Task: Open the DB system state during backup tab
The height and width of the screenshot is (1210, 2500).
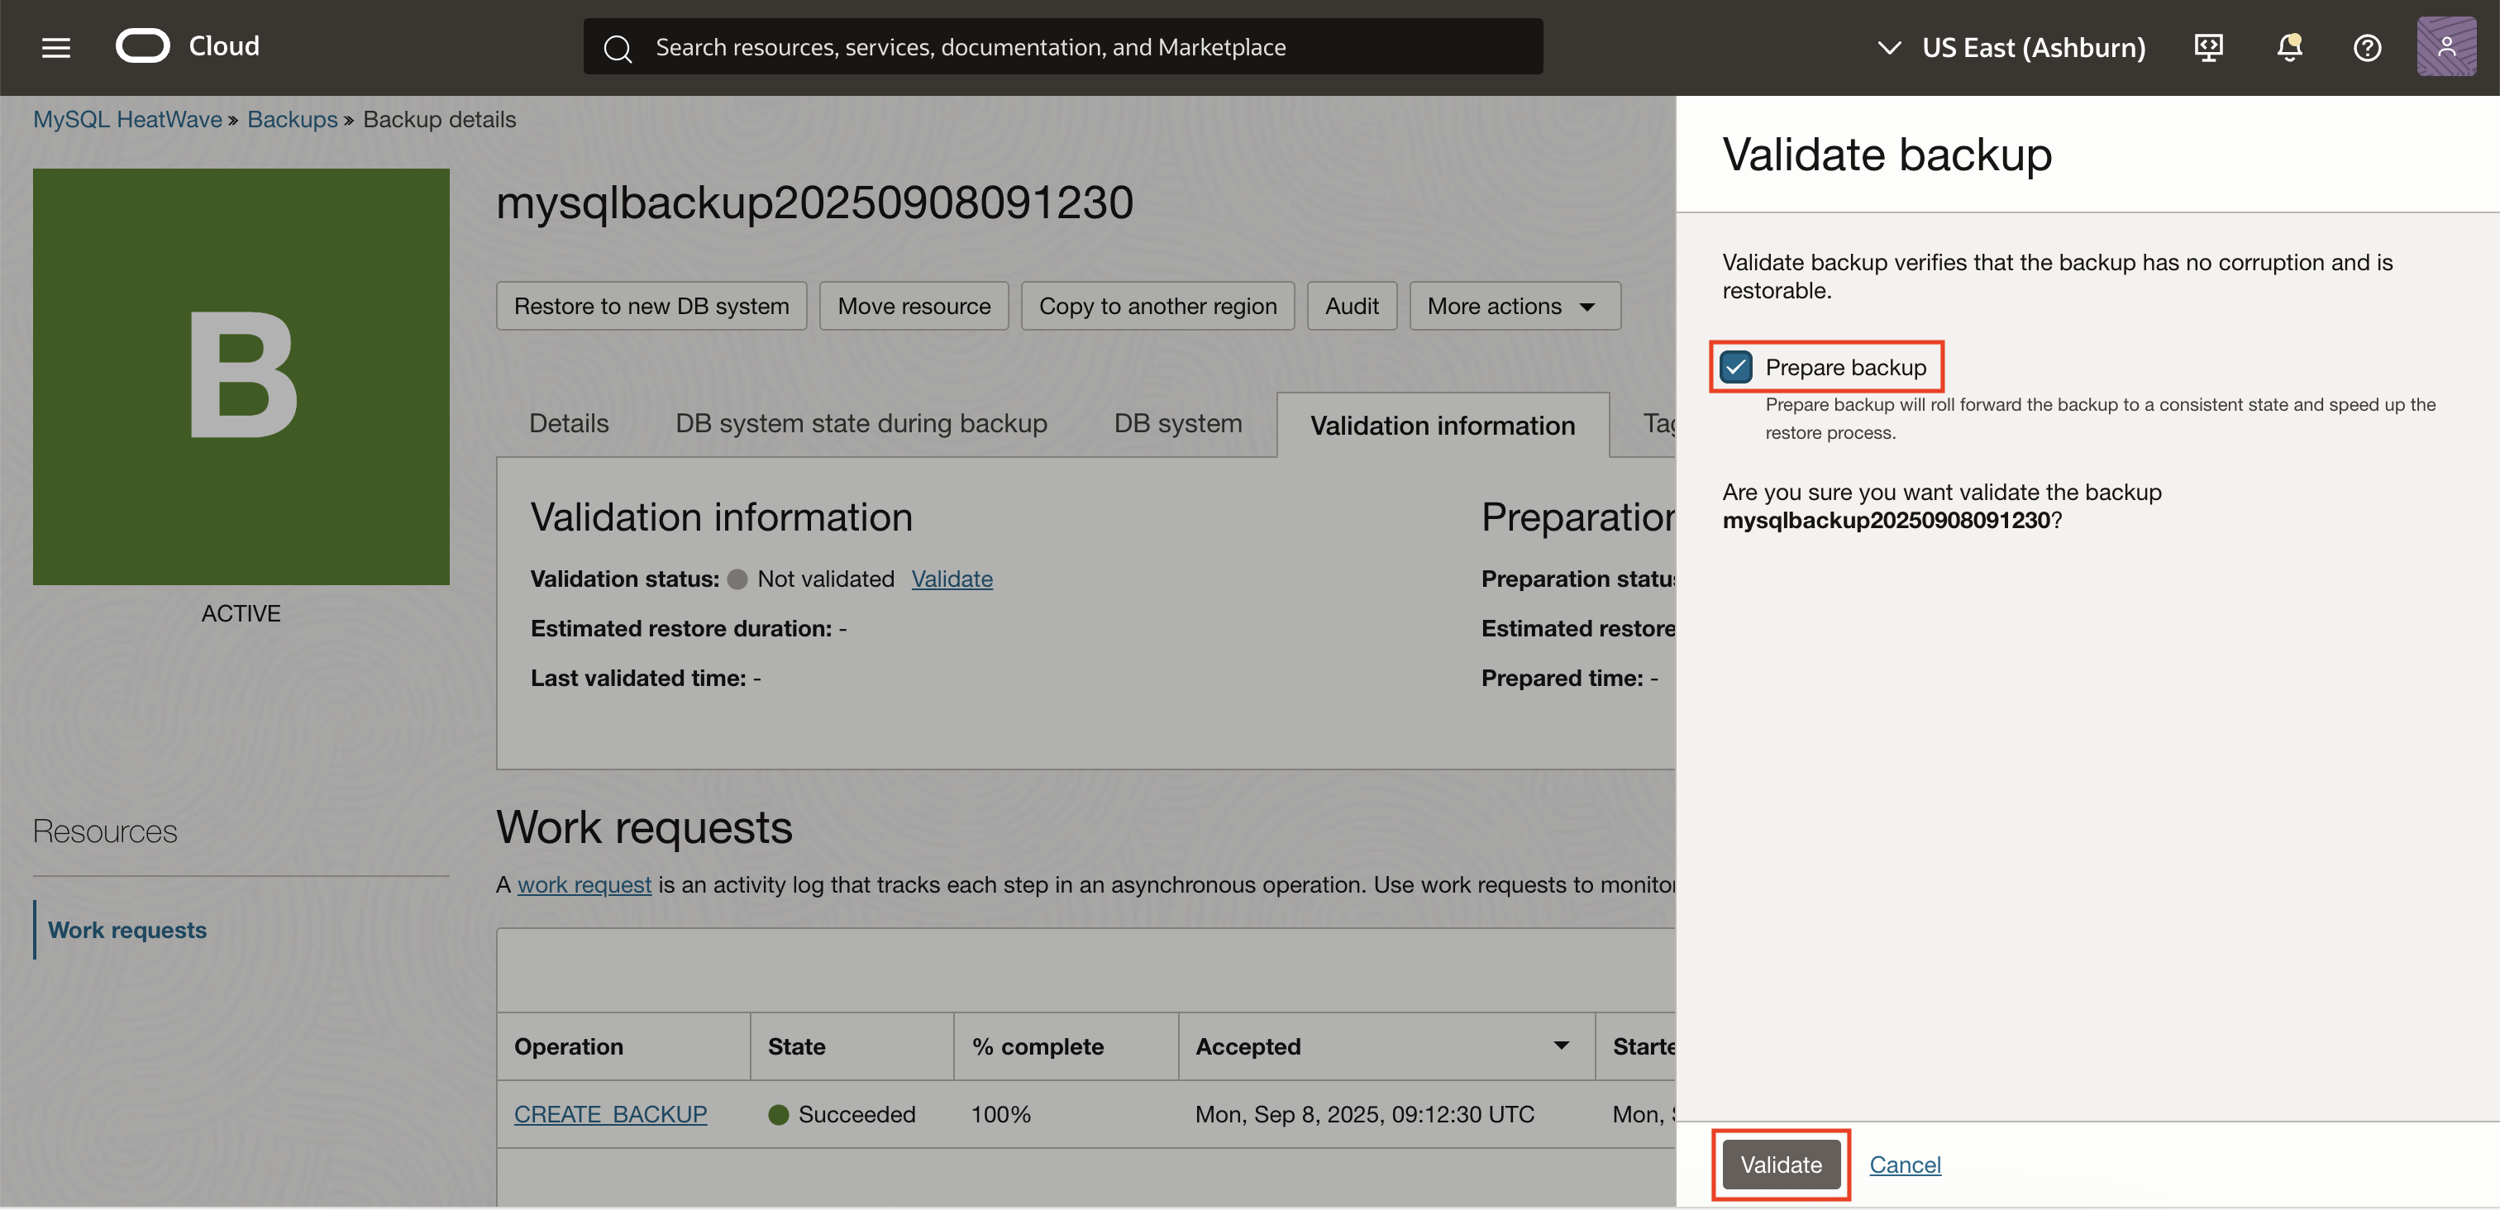Action: click(x=861, y=423)
